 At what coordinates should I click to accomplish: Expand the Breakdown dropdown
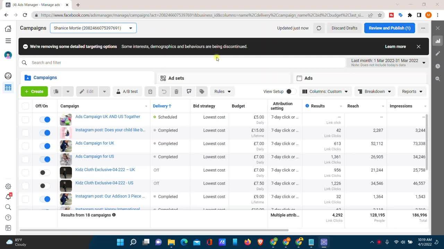click(x=374, y=91)
